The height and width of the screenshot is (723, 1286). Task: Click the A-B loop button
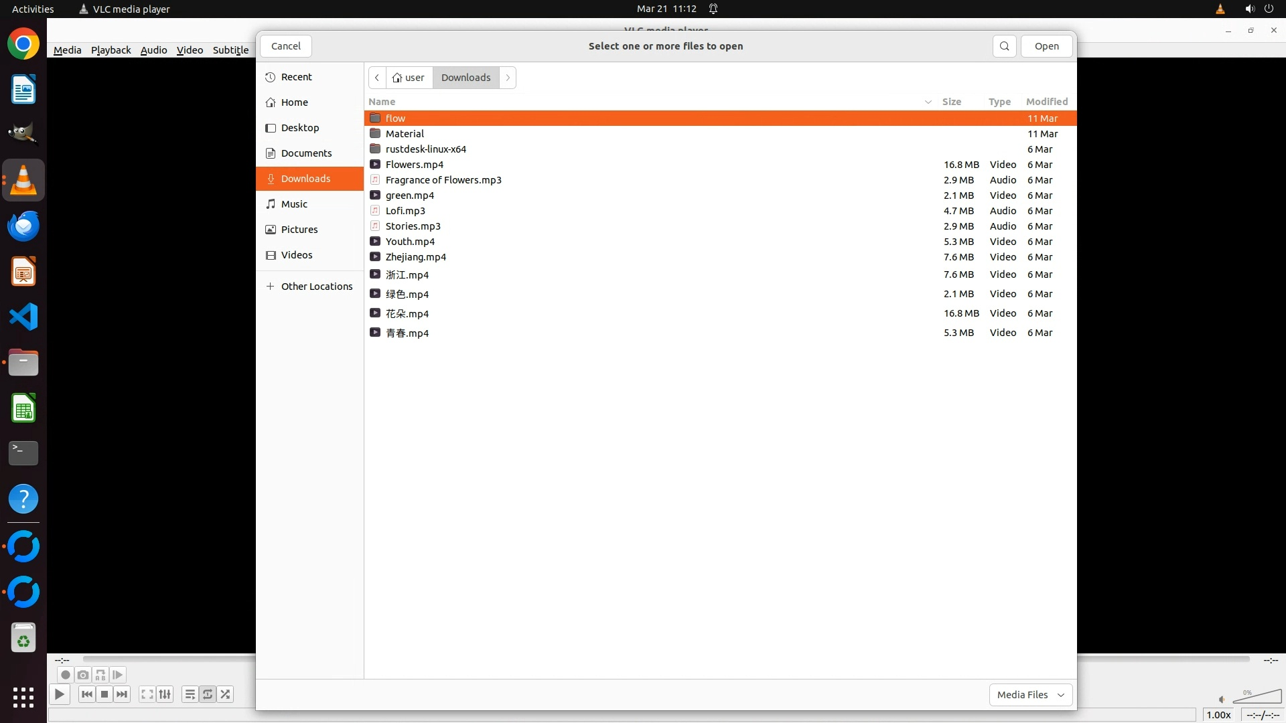point(100,675)
